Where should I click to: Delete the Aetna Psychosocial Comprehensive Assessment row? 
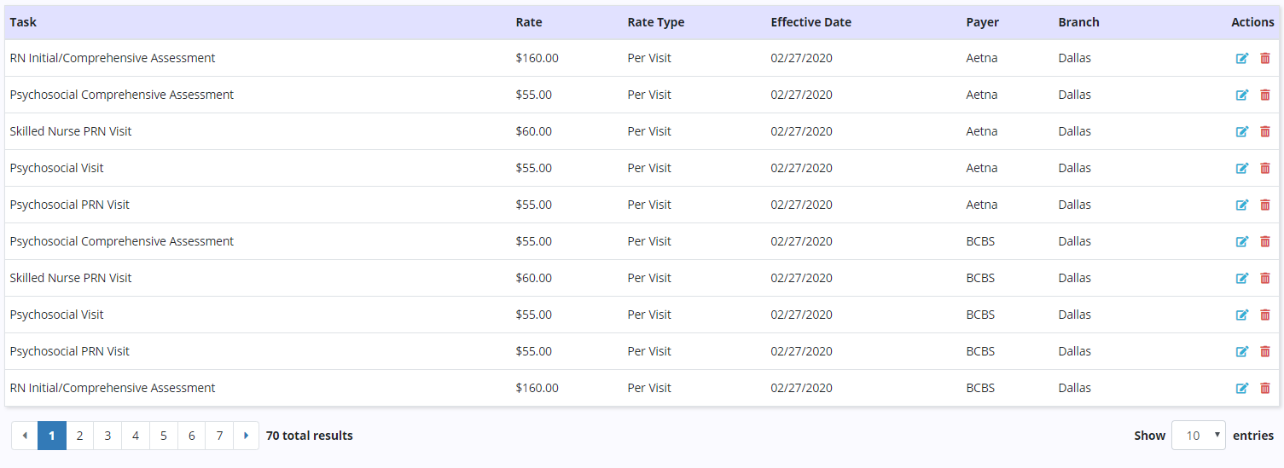coord(1265,95)
